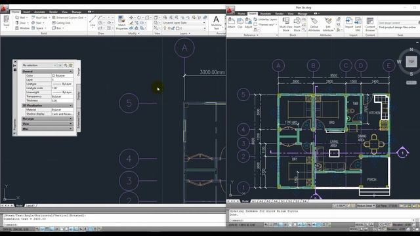Expand the Reference panel dropdown

251,35
